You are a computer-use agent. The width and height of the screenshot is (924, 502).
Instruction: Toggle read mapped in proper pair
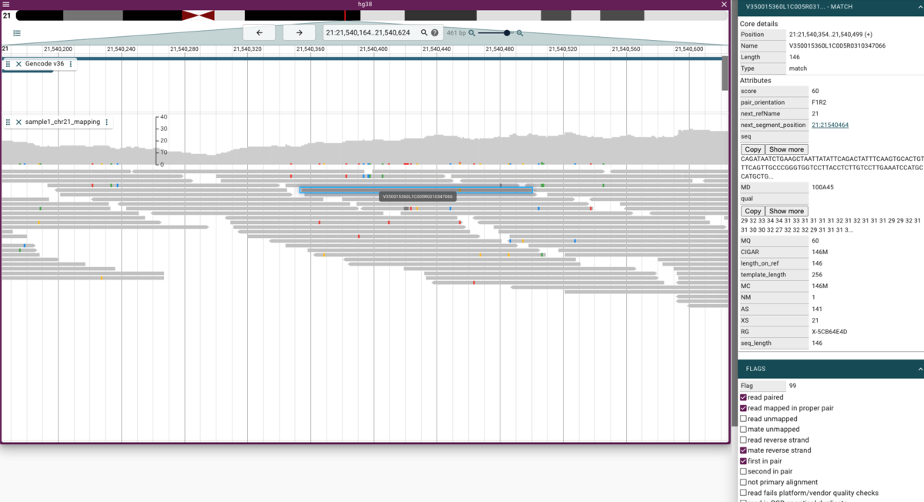pos(743,408)
